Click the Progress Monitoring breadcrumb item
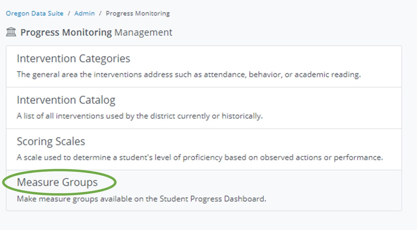The width and height of the screenshot is (417, 230). click(x=138, y=14)
